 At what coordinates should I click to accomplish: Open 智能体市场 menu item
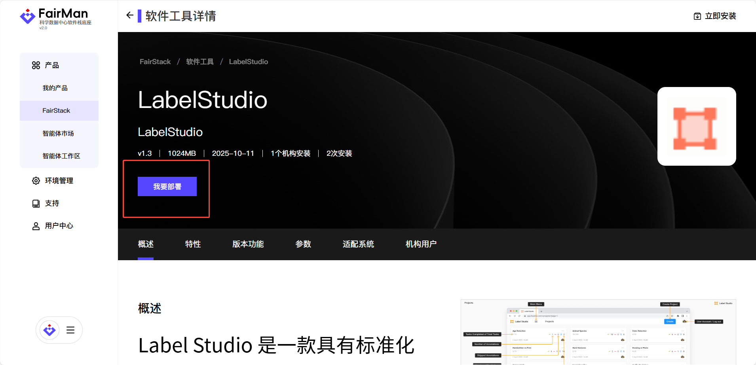[x=58, y=134]
